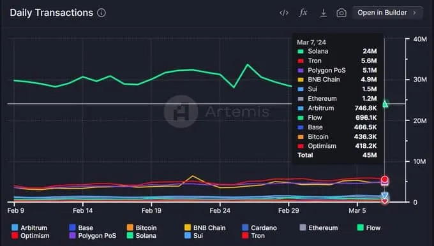Toggle Arbitrum series in legend
434x246 pixels.
click(x=29, y=228)
